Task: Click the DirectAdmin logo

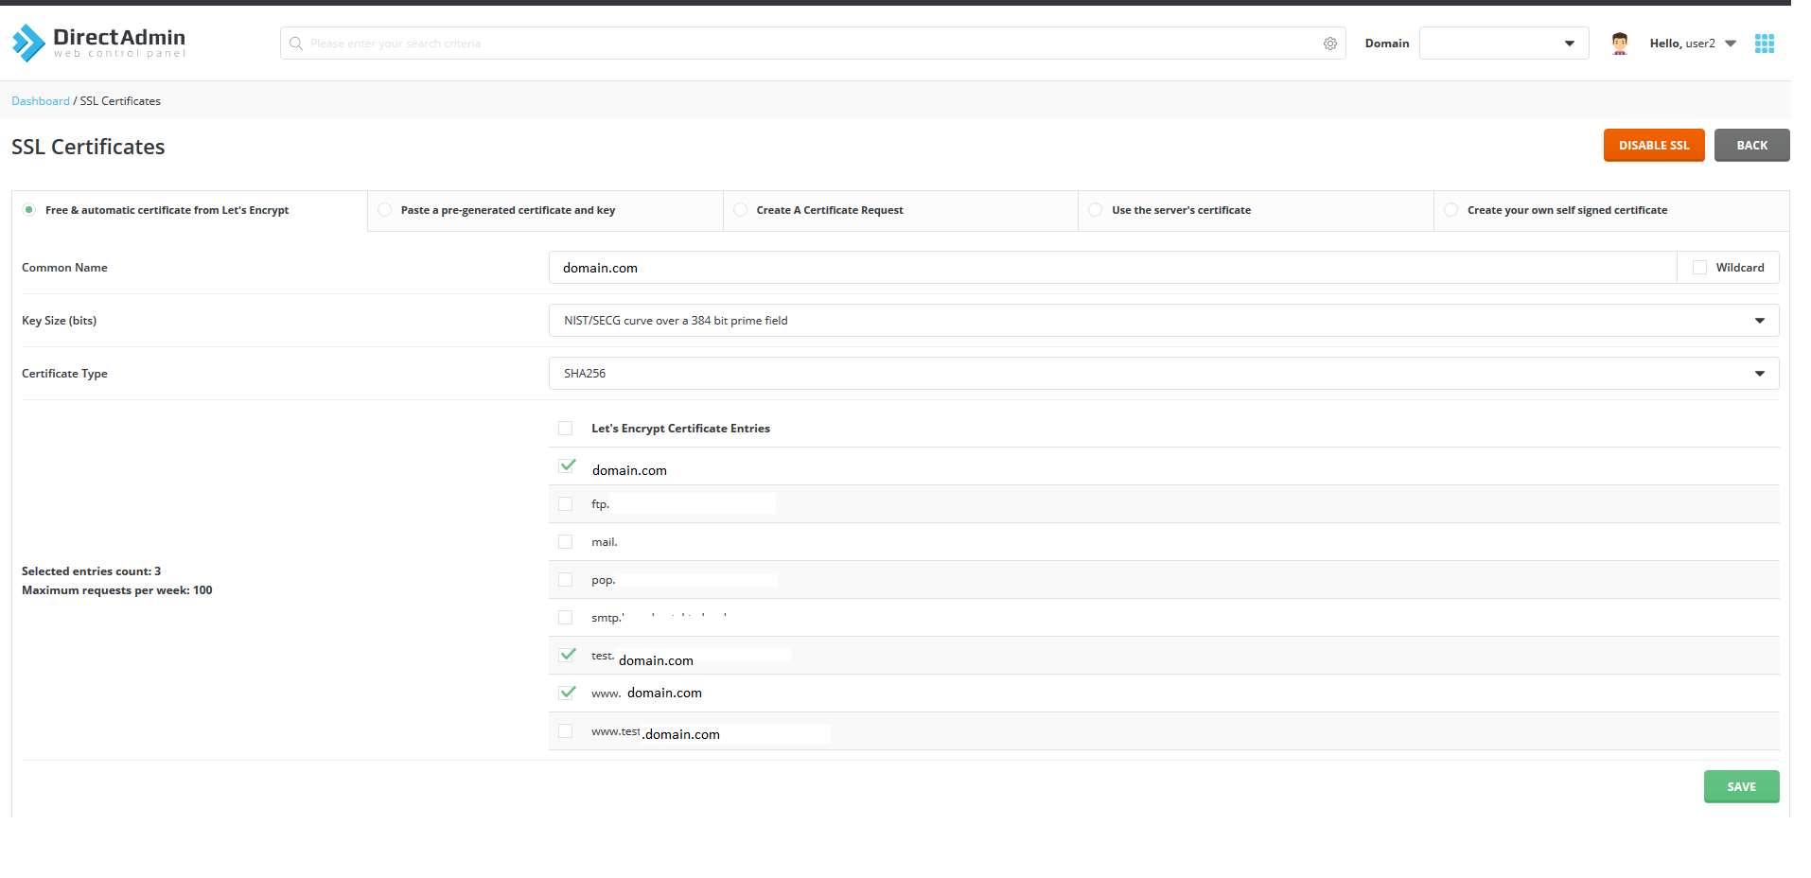Action: click(98, 43)
